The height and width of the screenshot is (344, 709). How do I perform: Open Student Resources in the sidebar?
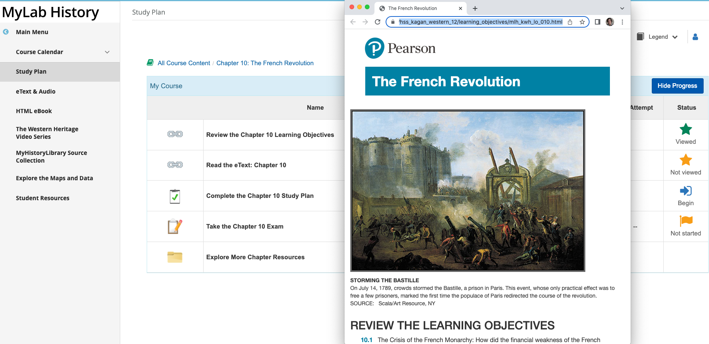pyautogui.click(x=43, y=198)
